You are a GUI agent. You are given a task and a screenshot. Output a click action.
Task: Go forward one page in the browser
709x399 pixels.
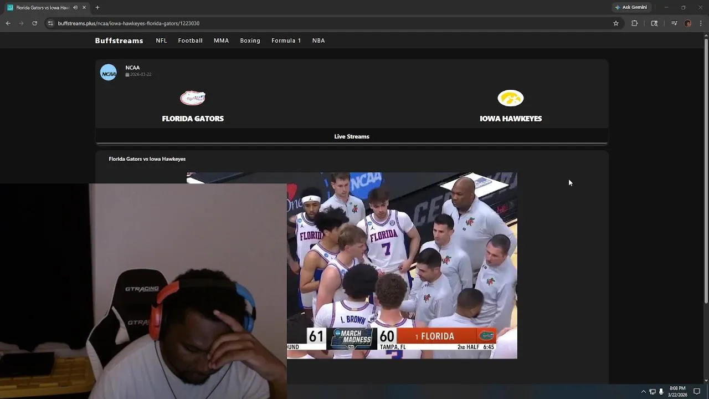[22, 23]
